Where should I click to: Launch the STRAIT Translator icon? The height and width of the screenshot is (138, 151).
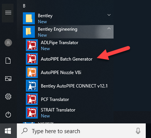[32, 113]
